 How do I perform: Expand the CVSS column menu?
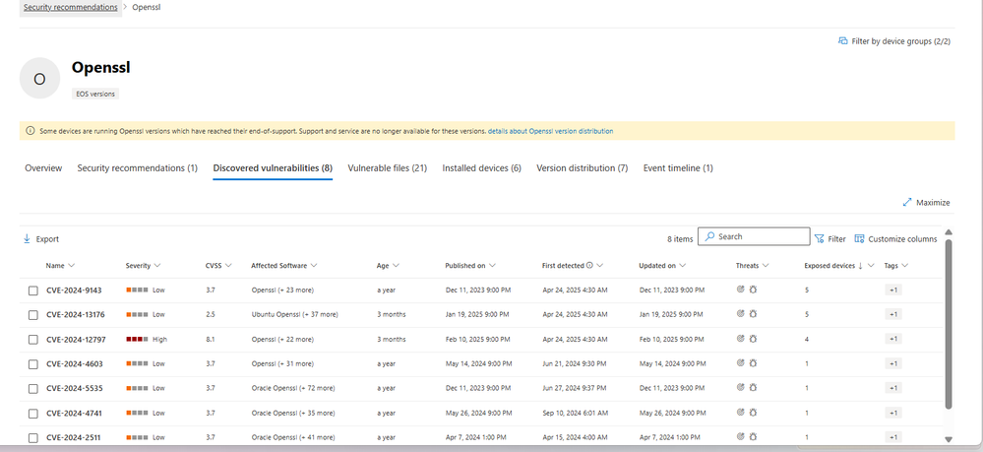tap(228, 266)
